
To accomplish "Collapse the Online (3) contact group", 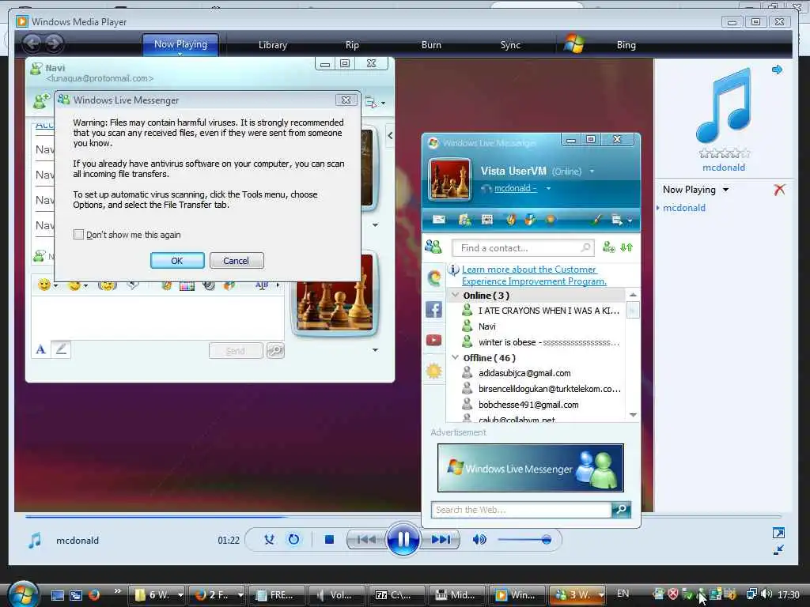I will 455,296.
